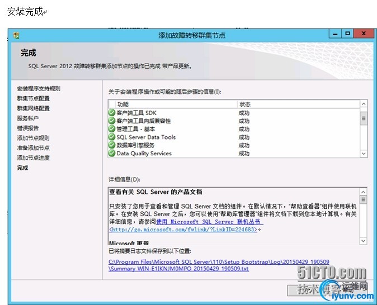This screenshot has height=305, width=377.
Task: Click 成功 status of SQL Server Data Tools
Action: pyautogui.click(x=244, y=137)
